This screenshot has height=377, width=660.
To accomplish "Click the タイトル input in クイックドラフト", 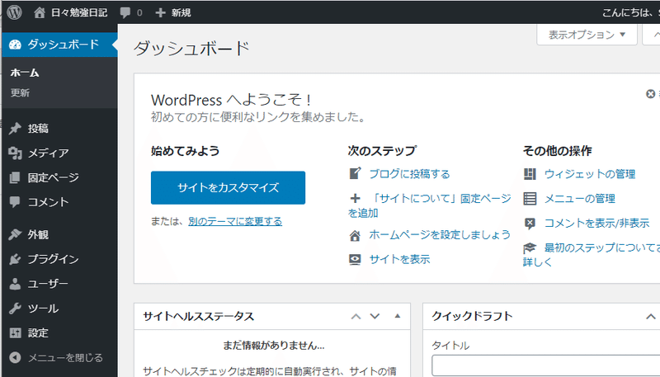I will coord(545,365).
